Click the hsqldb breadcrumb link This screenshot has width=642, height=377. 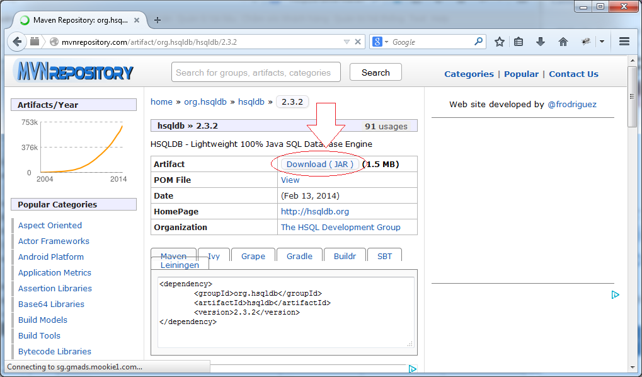(251, 102)
